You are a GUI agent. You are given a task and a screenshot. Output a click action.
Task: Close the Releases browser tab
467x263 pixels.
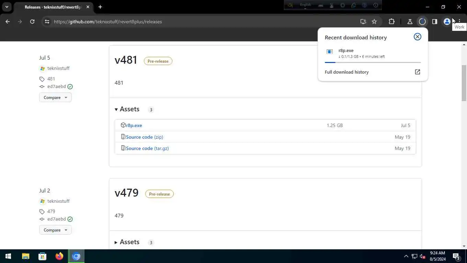click(88, 7)
